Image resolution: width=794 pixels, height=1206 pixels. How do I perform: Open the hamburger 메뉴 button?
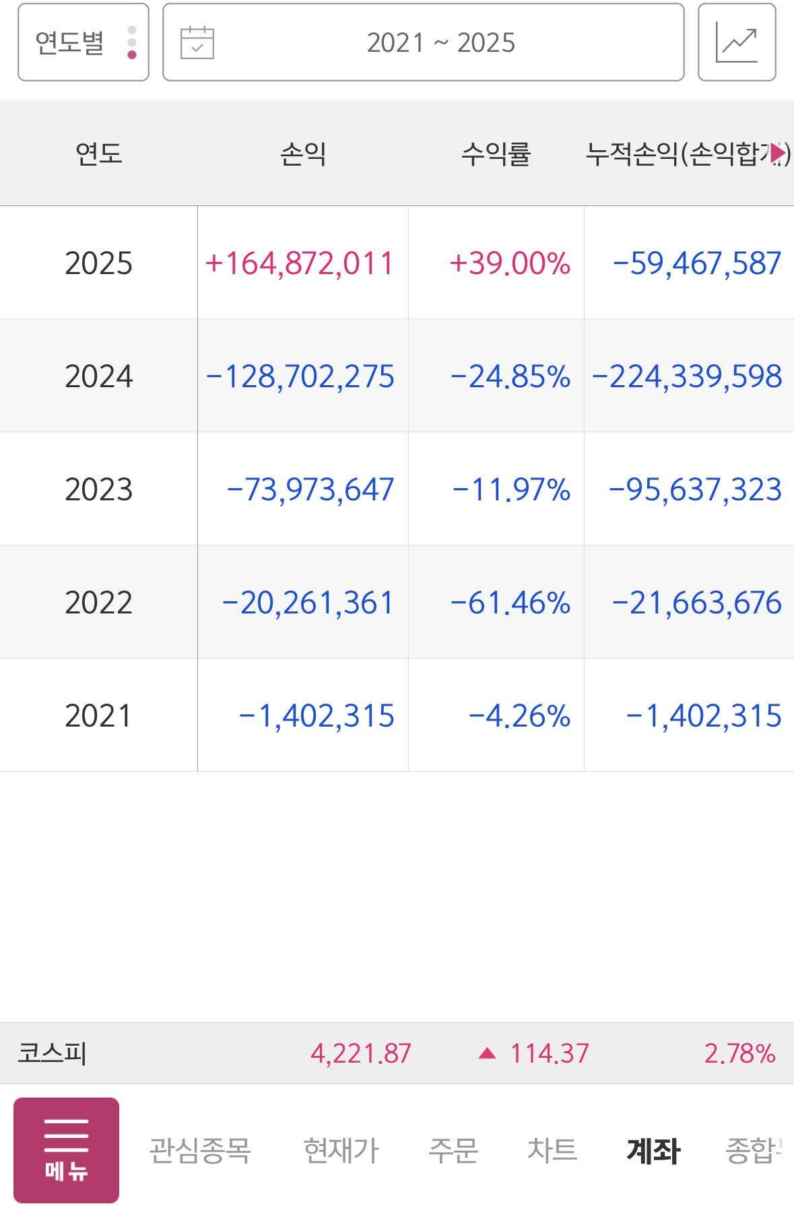(x=66, y=1149)
